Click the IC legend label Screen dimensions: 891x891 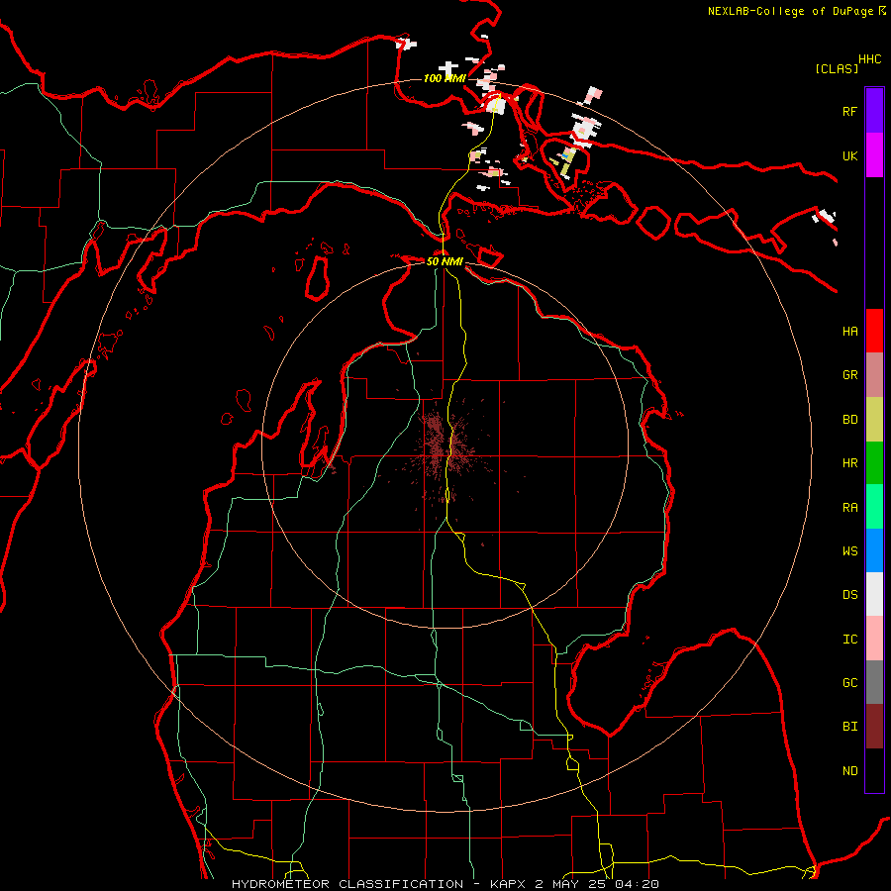(849, 640)
